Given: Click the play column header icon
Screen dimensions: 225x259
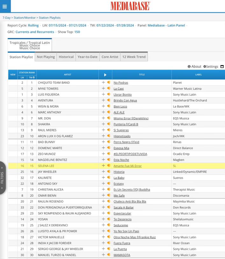Looking at the screenshot, I should [105, 75].
